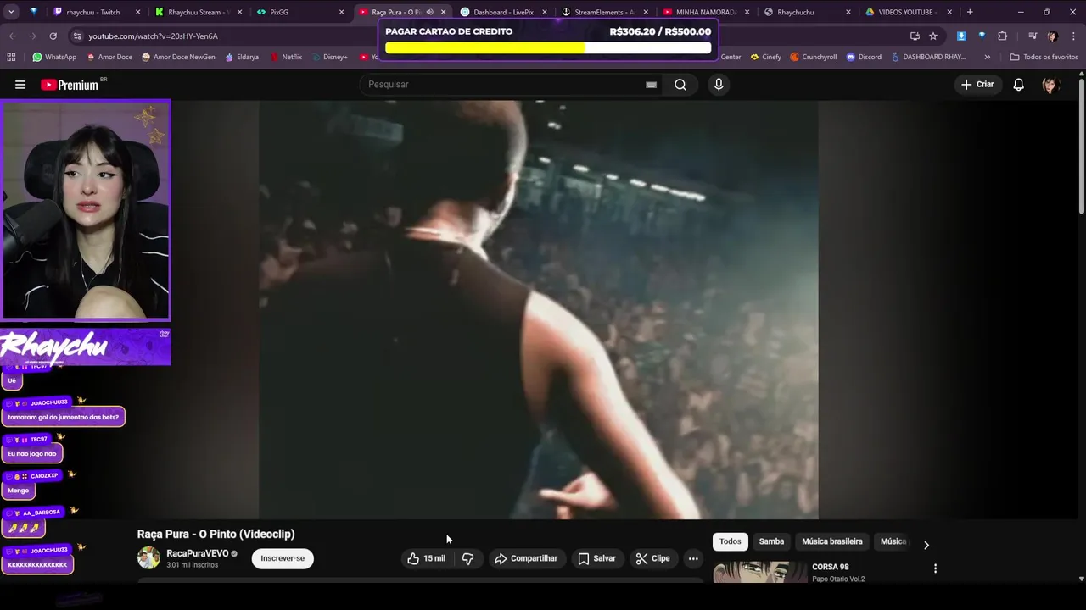
Task: Click the on-screen keyboard icon in search box
Action: 651,85
